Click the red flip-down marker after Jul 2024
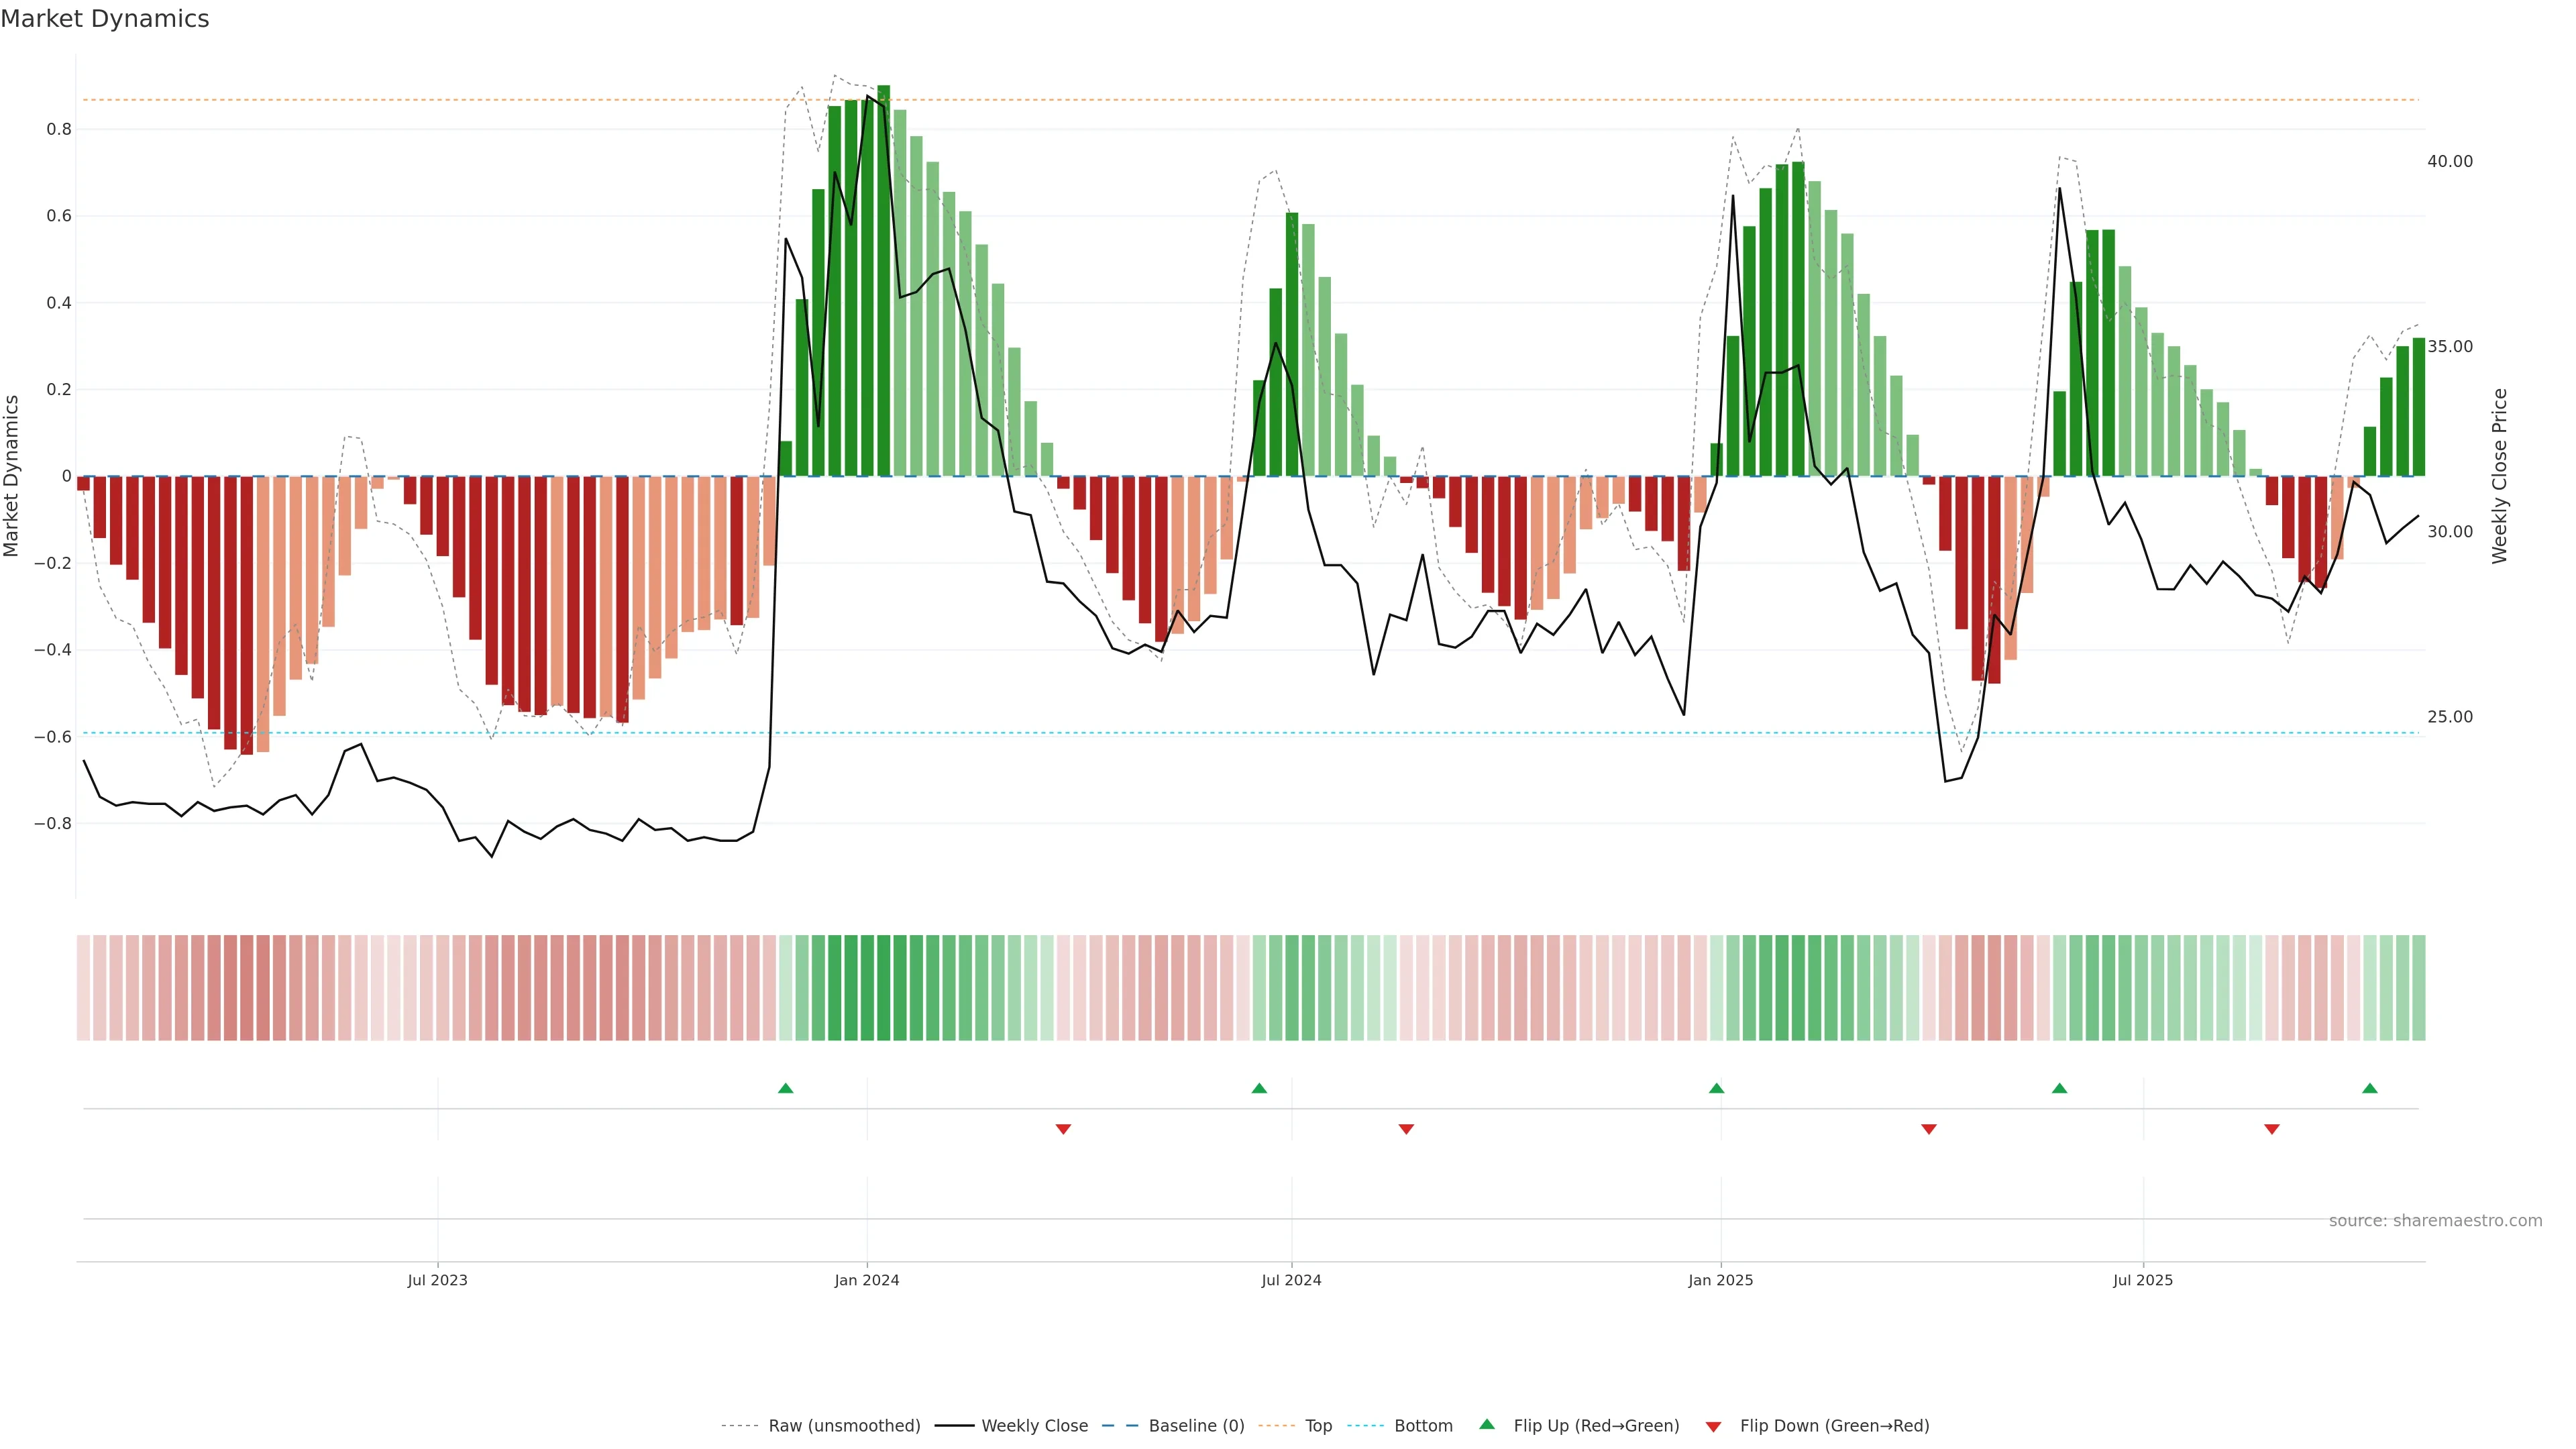 [x=1406, y=1129]
